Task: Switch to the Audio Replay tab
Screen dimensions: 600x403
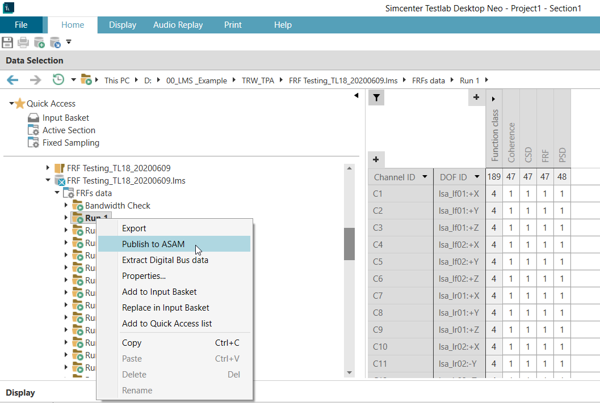Action: coord(178,25)
